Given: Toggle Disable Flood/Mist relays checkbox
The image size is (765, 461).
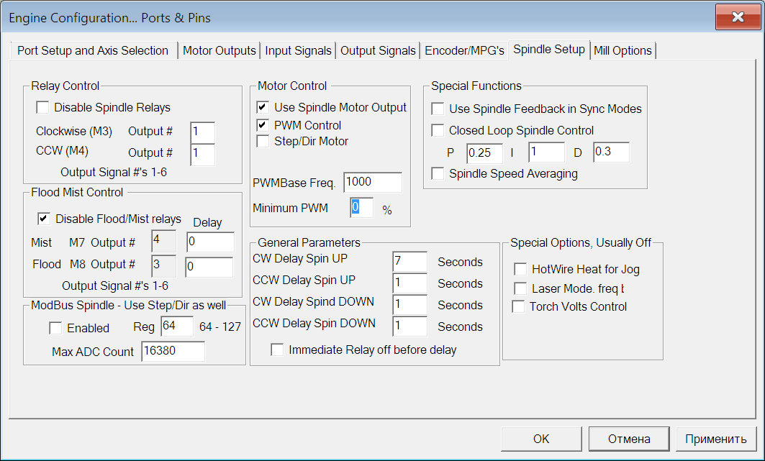Looking at the screenshot, I should click(44, 219).
